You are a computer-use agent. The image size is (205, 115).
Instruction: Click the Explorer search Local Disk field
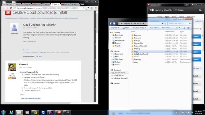point(179,23)
